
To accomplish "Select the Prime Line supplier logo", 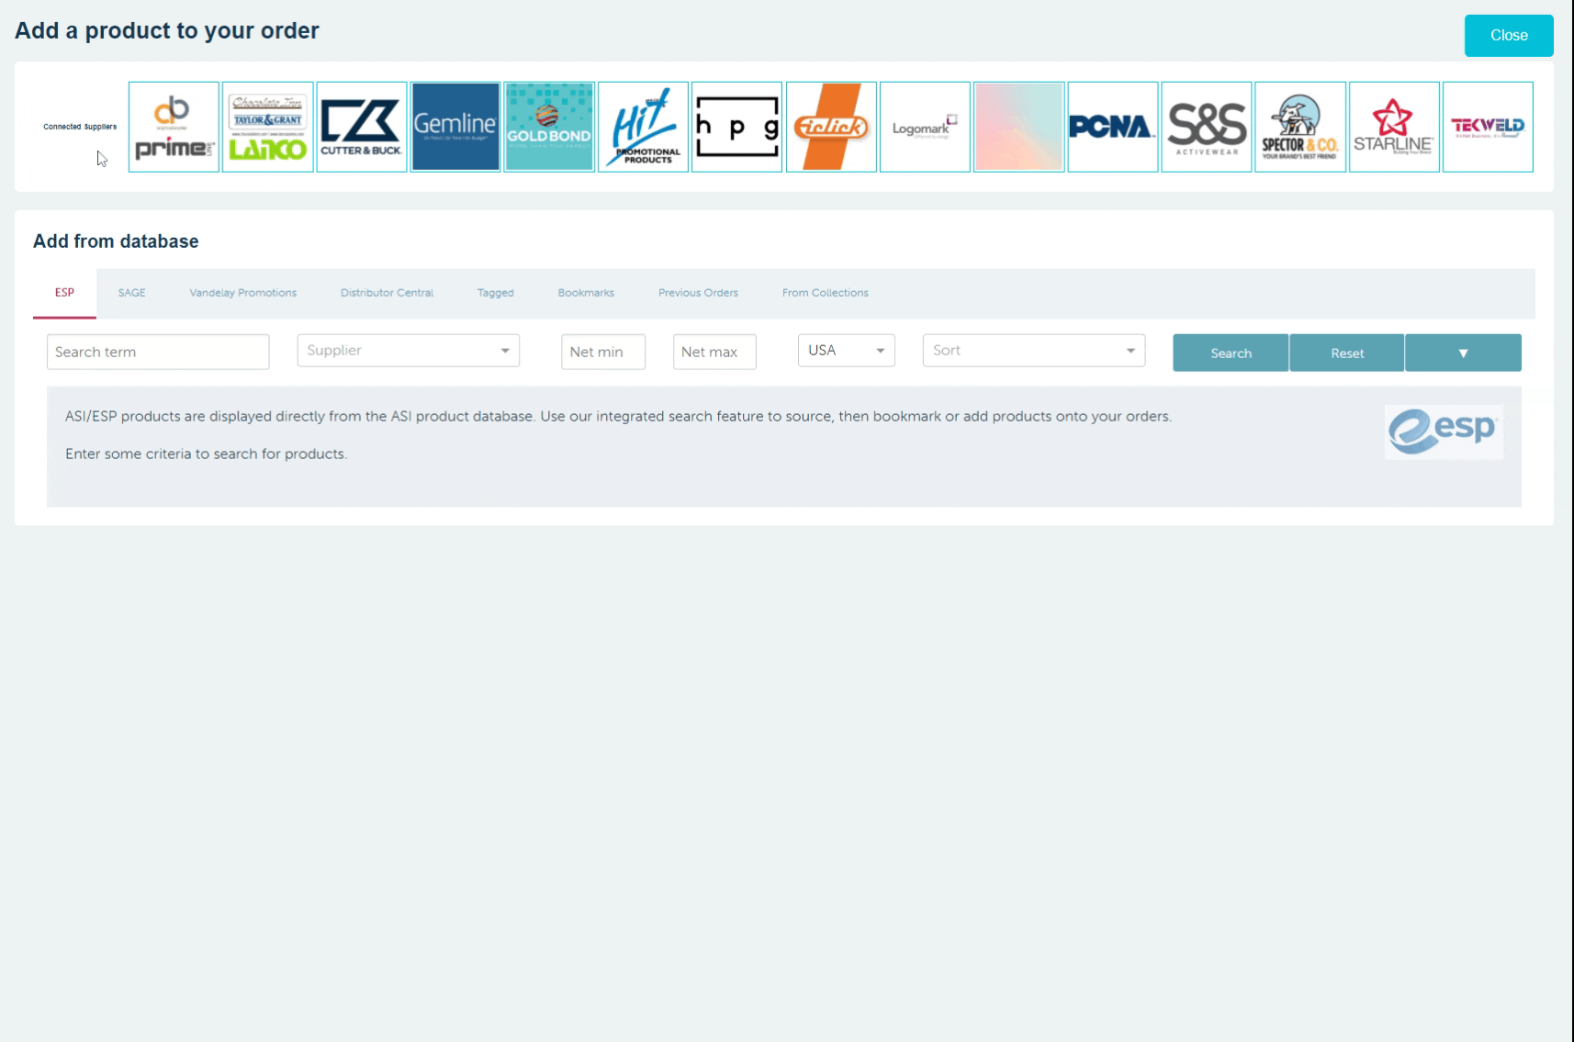I will tap(174, 127).
